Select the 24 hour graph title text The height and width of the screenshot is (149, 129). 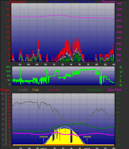[x=72, y=2]
